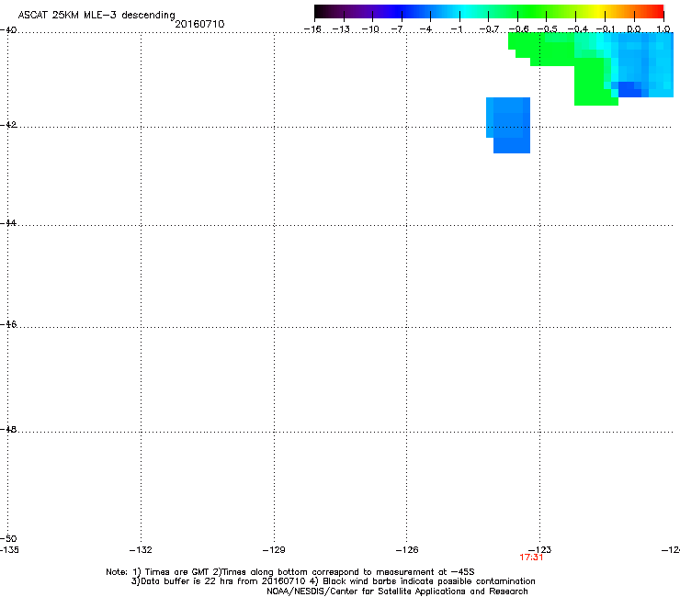
Task: Click the note 'Times are GMT'
Action: [x=177, y=572]
